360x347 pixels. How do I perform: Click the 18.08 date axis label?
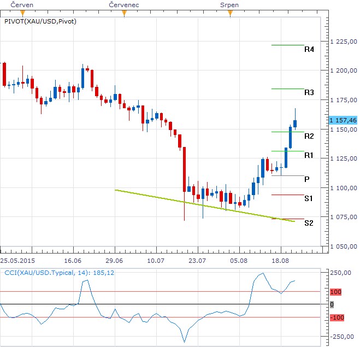pyautogui.click(x=280, y=261)
